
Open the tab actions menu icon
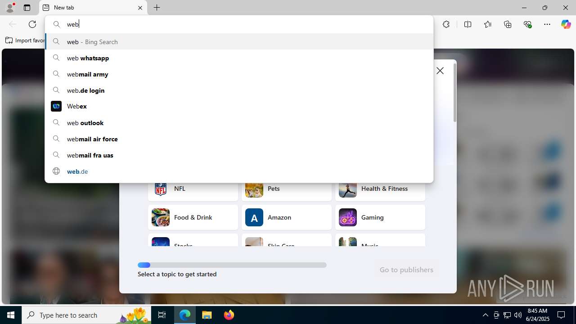[27, 8]
